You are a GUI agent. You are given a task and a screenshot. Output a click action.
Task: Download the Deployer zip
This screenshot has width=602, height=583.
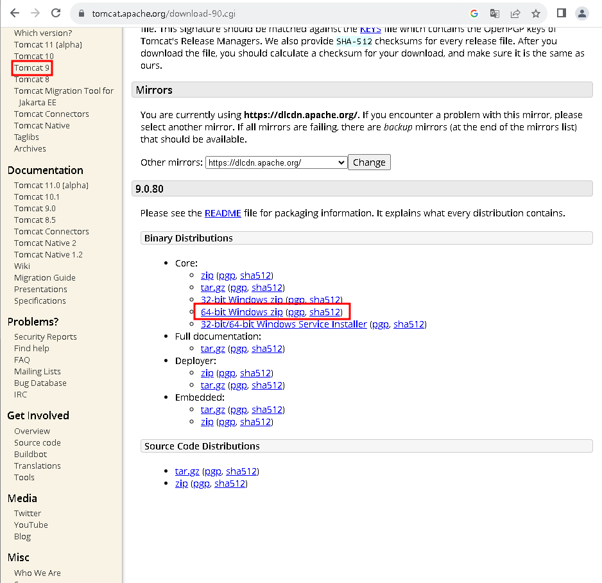tap(207, 373)
